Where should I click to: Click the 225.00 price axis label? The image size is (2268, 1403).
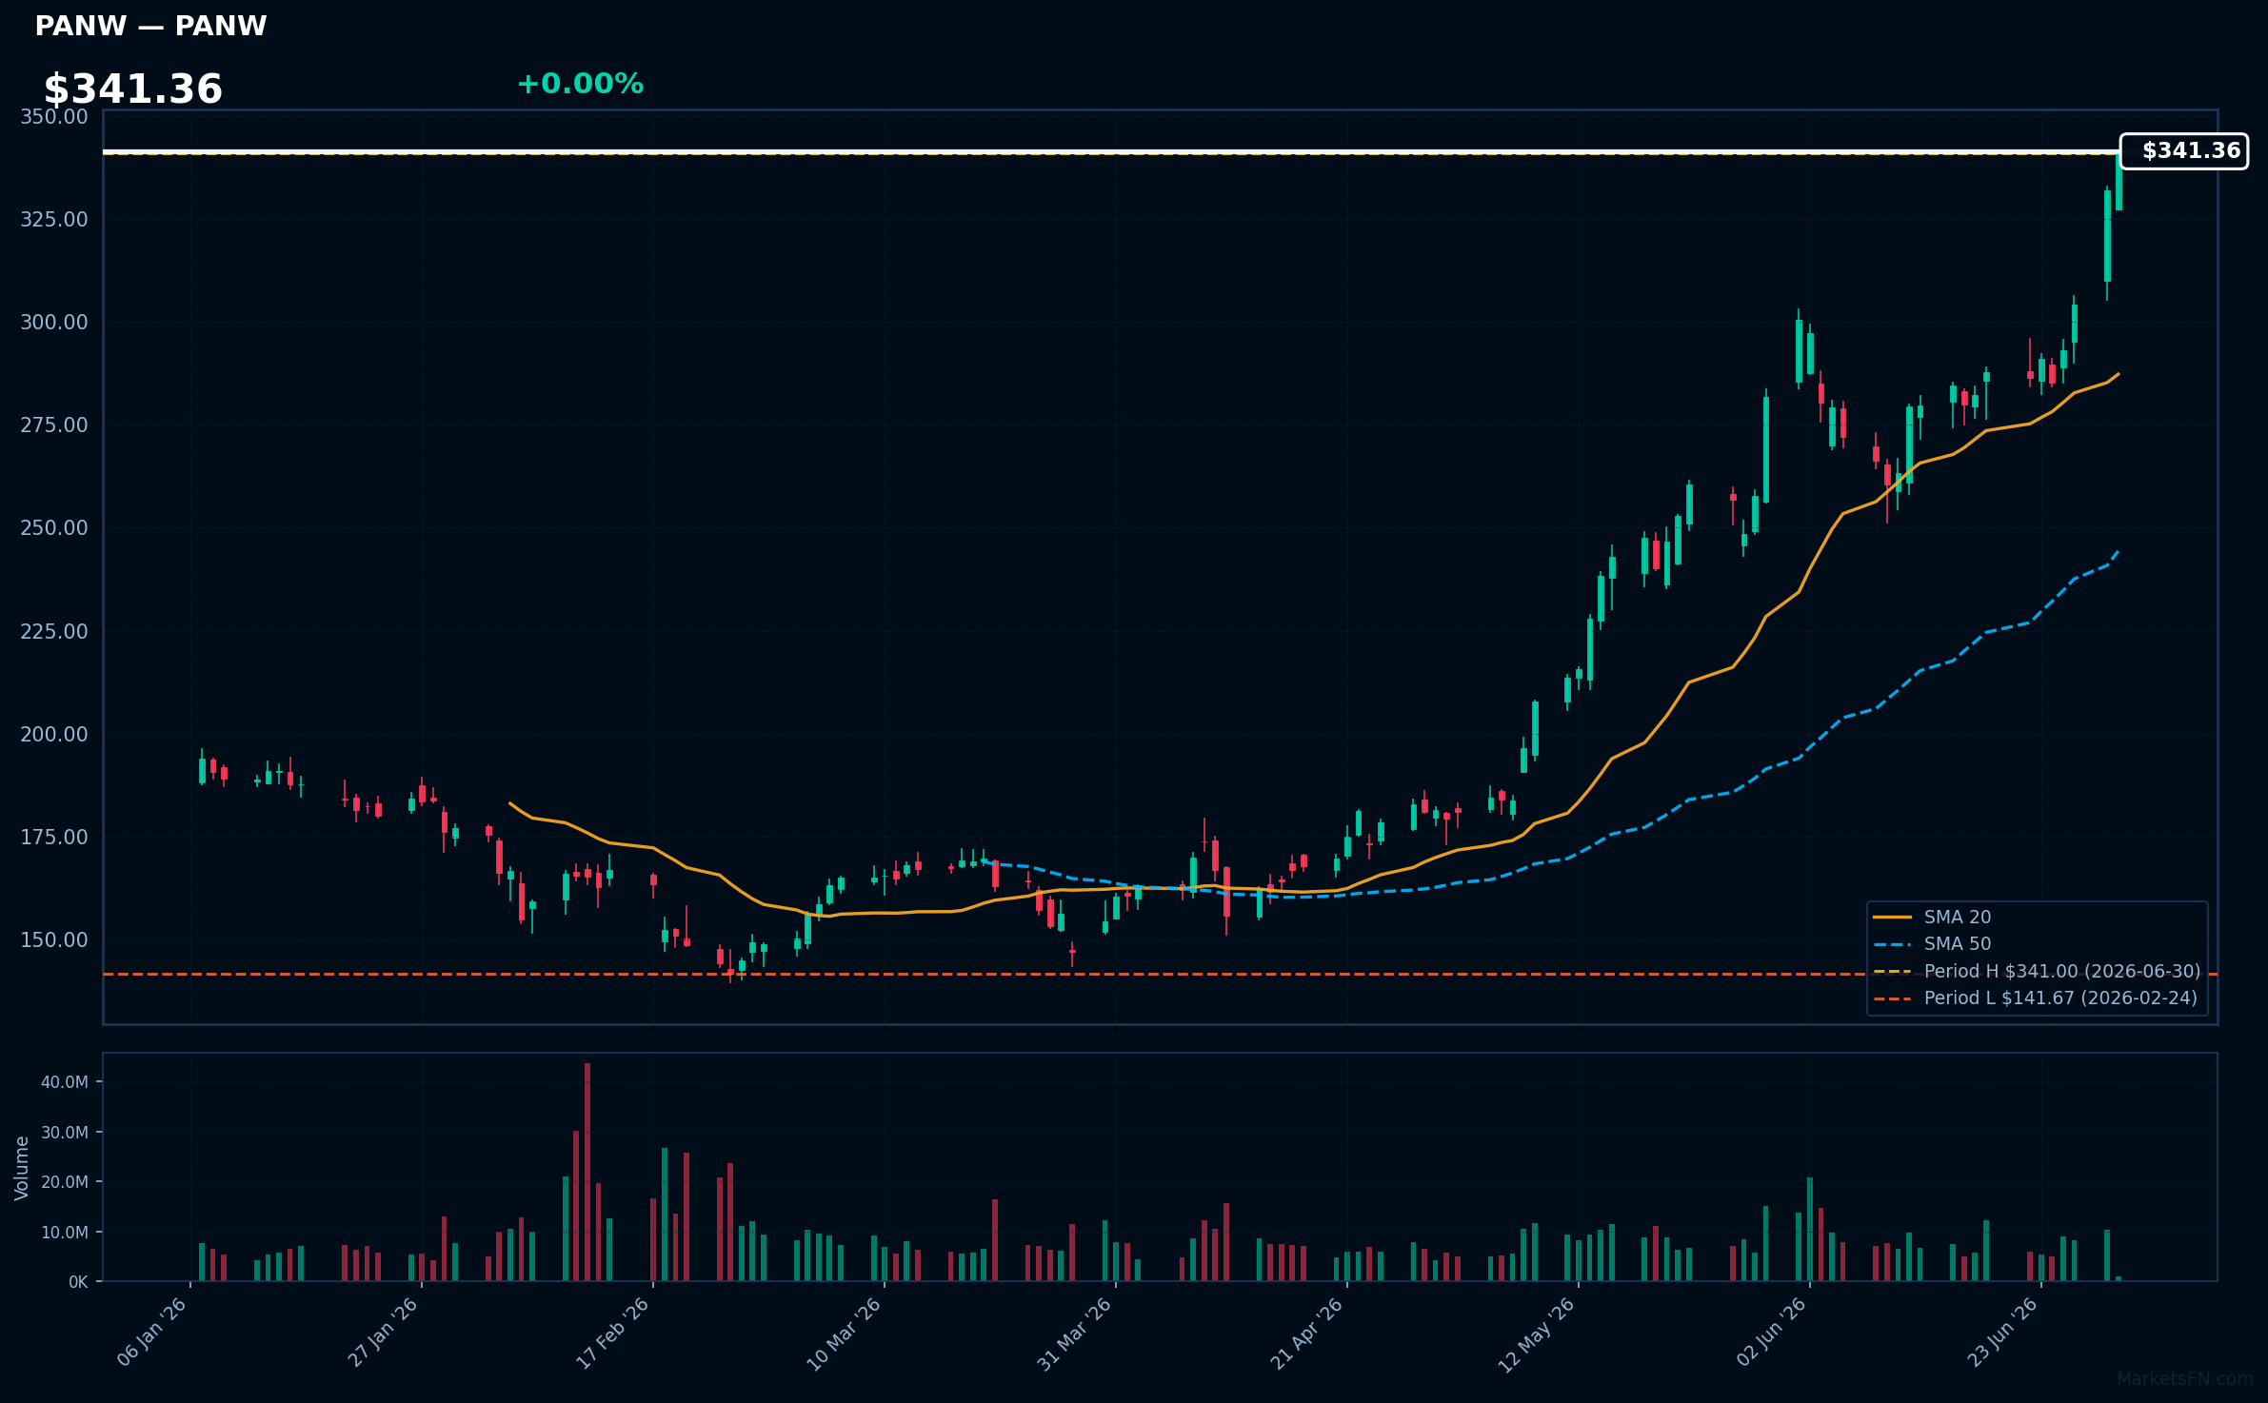coord(54,632)
